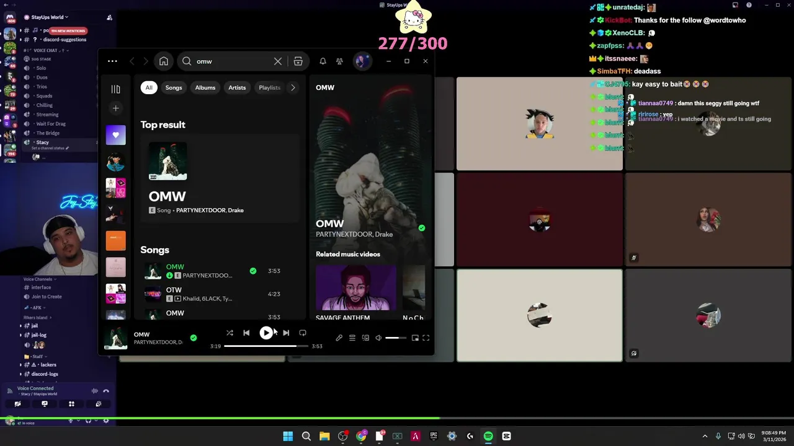Collapse the VOICE CHAT category
794x446 pixels.
pos(45,50)
